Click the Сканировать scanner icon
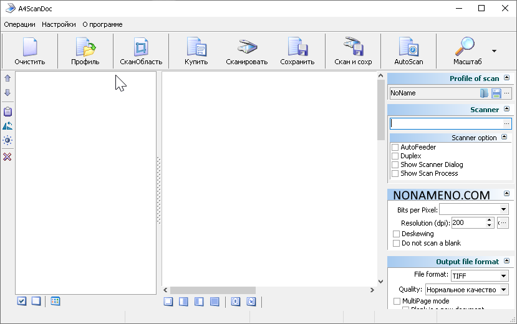 pos(246,48)
